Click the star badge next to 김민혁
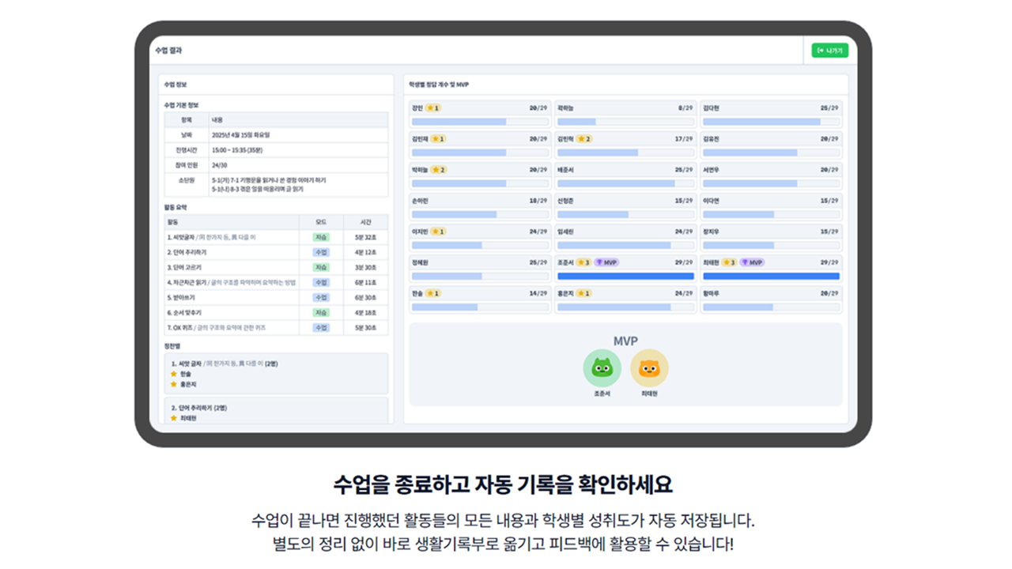This screenshot has width=1012, height=569. click(x=584, y=139)
